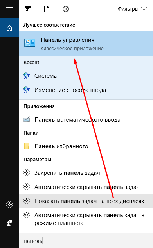Open the Панель избранного folder result

pyautogui.click(x=86, y=146)
